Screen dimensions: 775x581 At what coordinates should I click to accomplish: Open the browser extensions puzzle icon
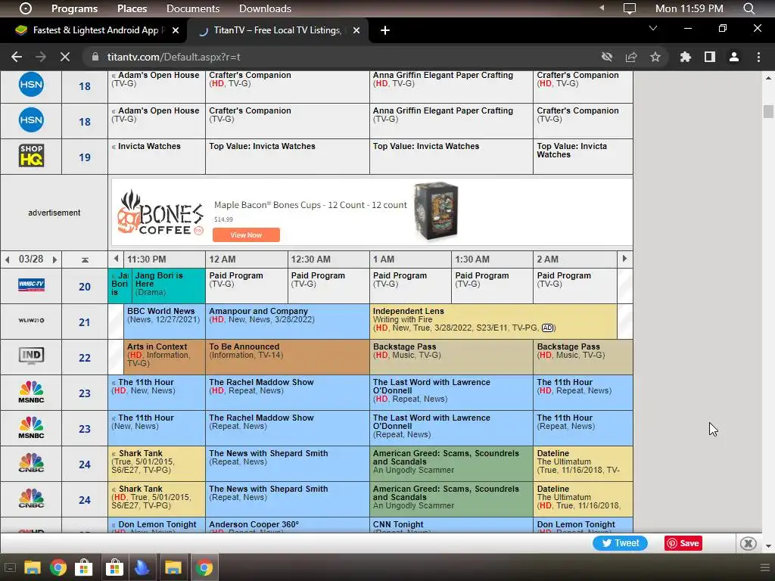tap(686, 57)
